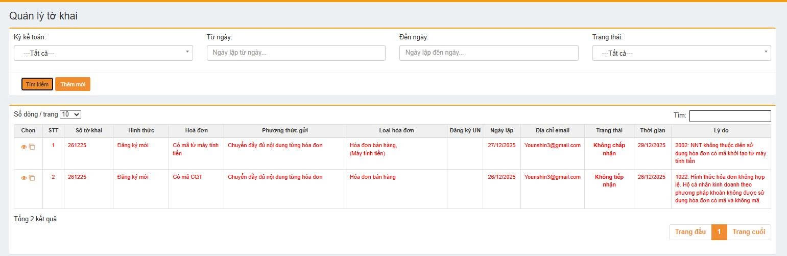
Task: Jump to Trang cuối pagination link
Action: coord(748,232)
